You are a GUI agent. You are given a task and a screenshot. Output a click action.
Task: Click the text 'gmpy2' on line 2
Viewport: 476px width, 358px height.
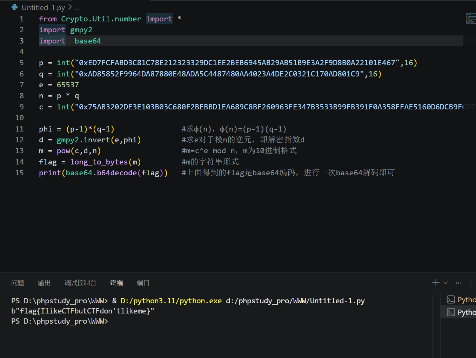81,30
